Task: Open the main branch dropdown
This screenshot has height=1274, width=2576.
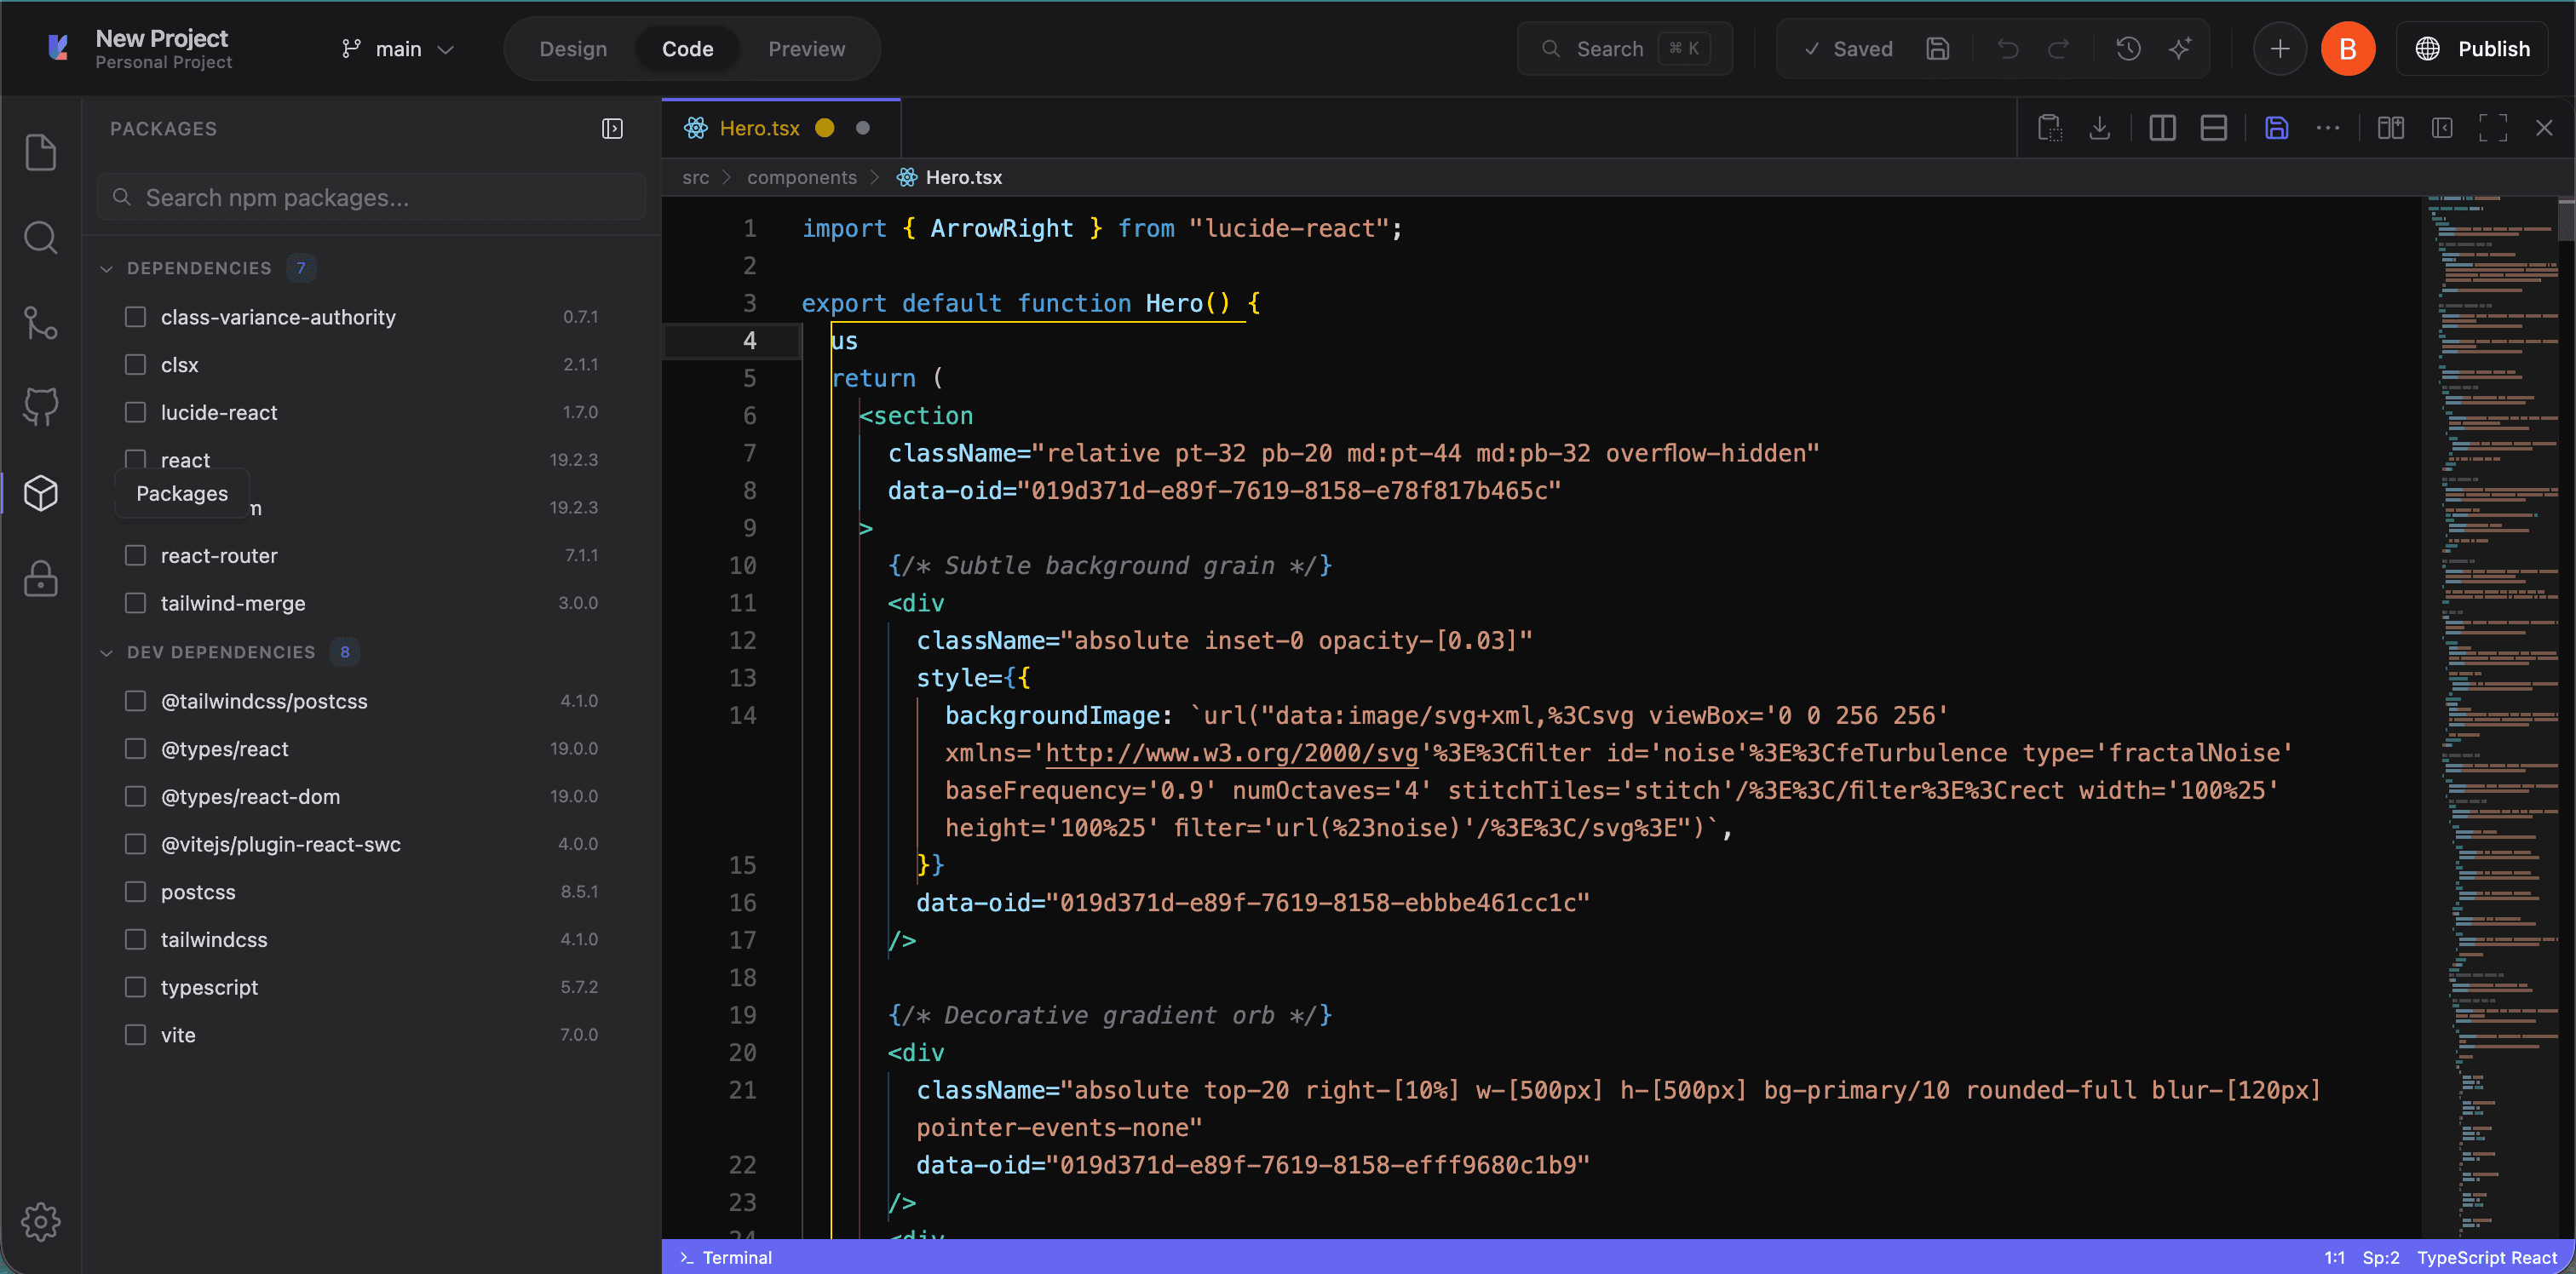Action: click(398, 49)
